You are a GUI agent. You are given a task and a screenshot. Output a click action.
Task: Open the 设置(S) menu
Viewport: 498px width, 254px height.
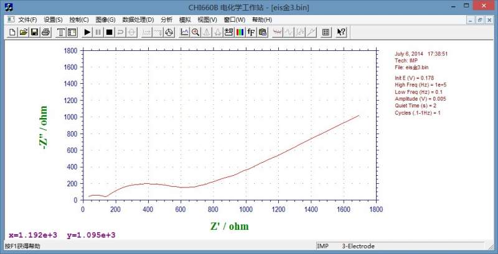(54, 20)
